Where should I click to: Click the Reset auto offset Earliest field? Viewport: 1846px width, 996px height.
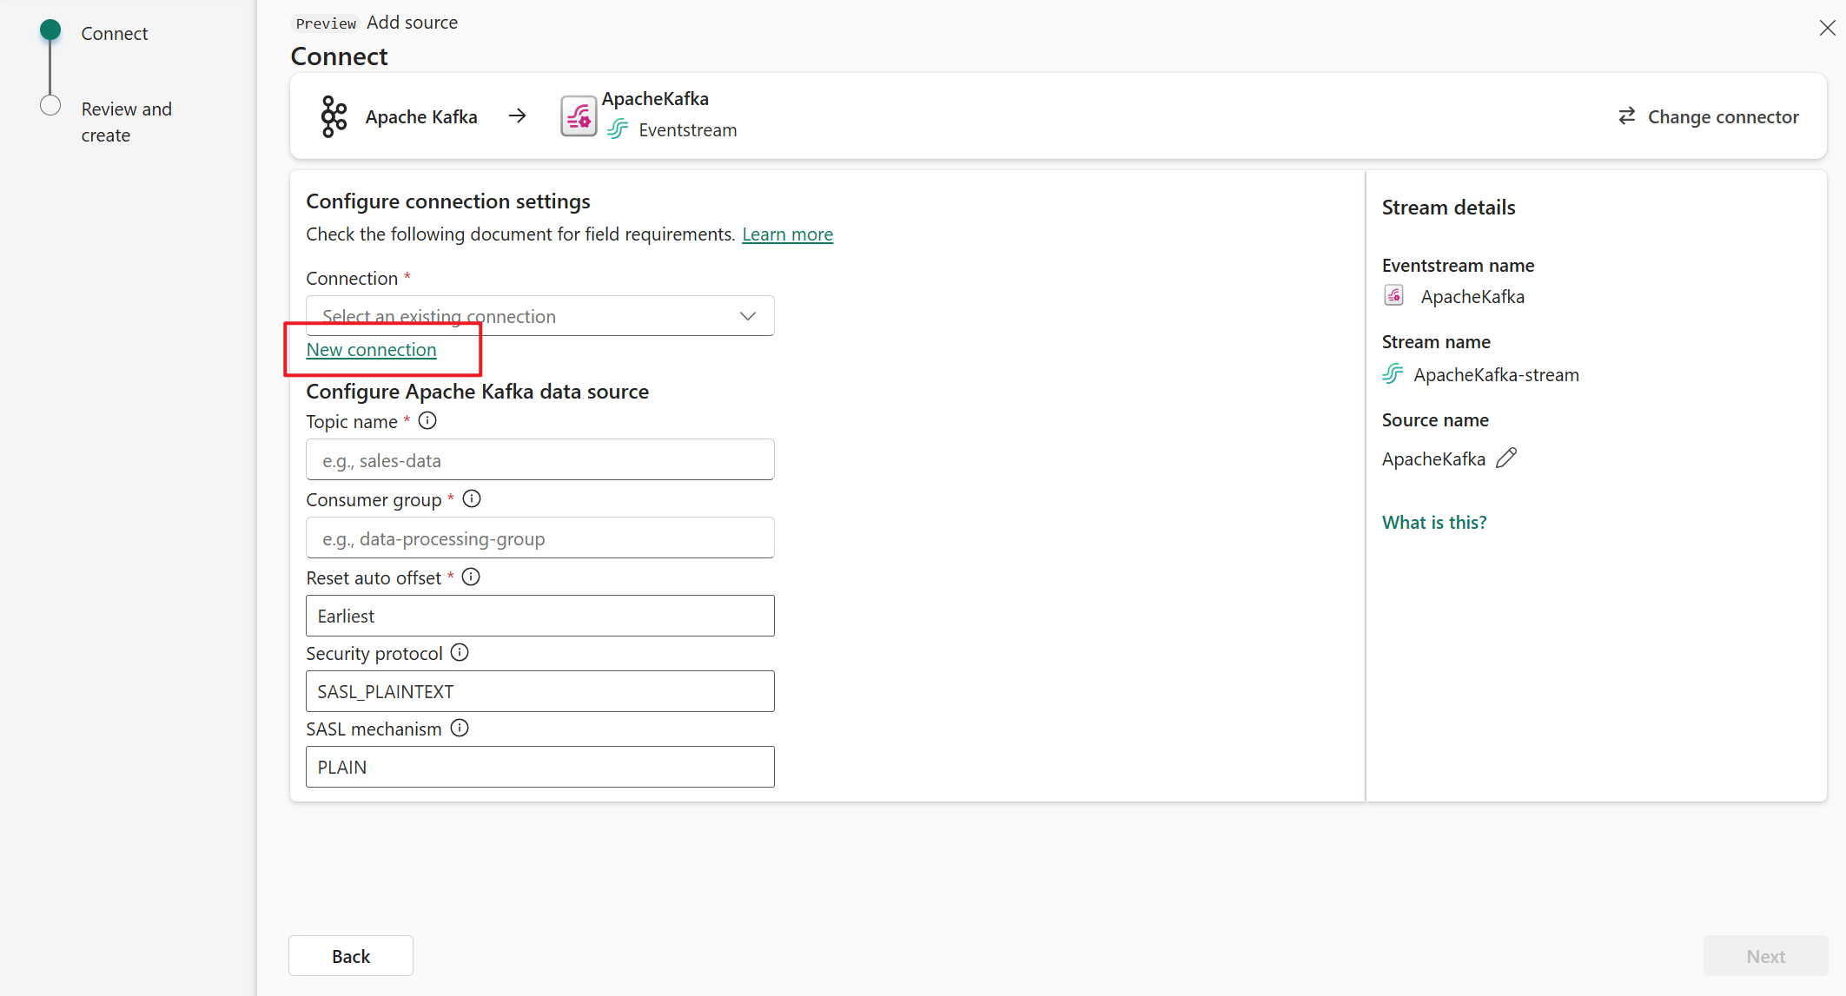(541, 616)
